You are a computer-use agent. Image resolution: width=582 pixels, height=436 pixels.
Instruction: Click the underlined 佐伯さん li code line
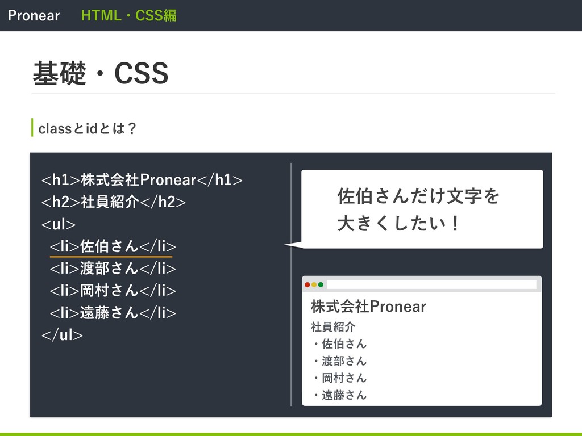coord(113,246)
